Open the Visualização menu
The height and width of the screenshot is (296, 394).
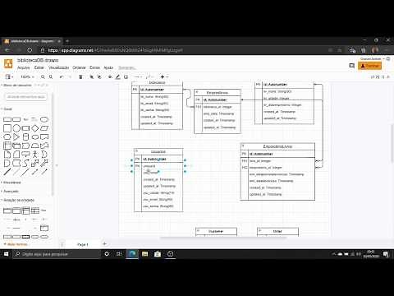[x=58, y=67]
